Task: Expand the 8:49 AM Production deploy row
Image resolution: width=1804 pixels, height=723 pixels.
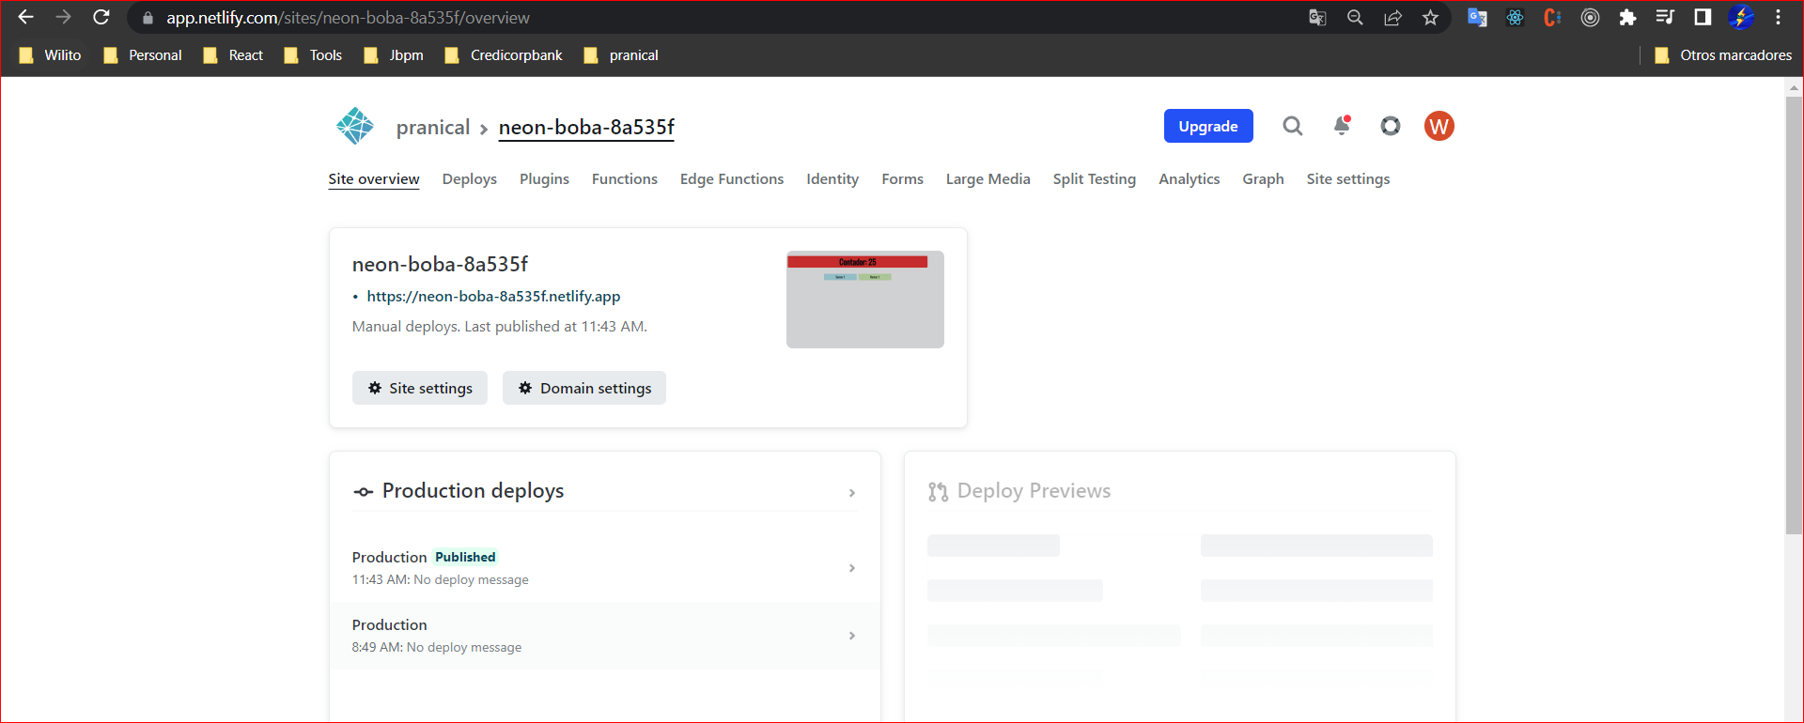Action: pos(605,636)
